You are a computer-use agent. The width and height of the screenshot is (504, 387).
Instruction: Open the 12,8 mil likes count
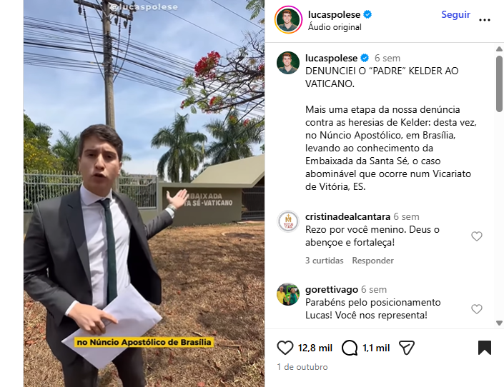(315, 348)
